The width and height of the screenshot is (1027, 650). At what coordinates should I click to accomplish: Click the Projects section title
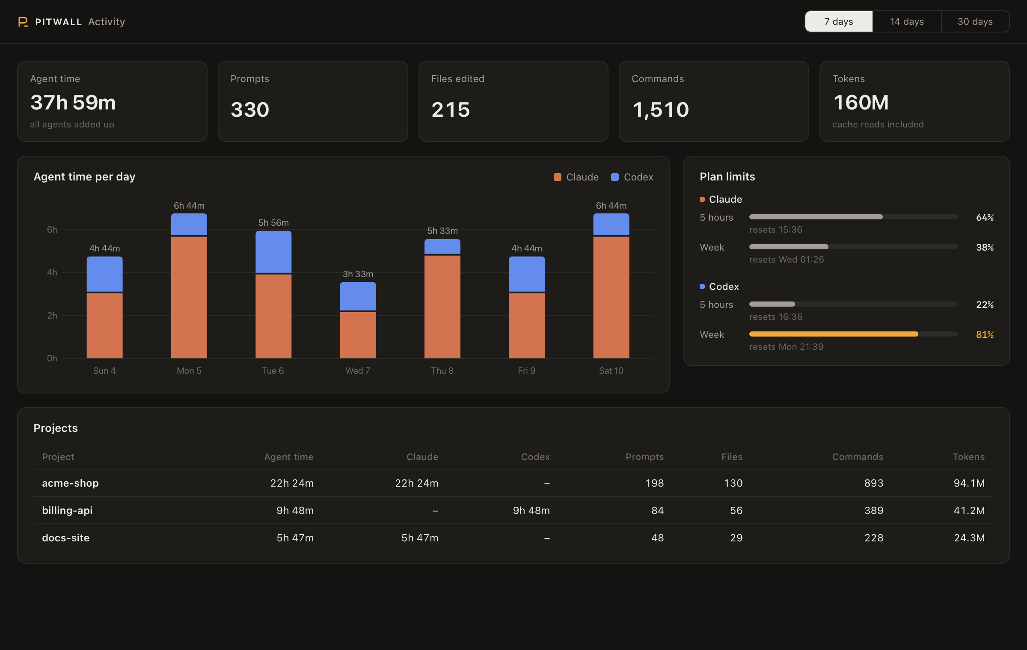coord(56,428)
